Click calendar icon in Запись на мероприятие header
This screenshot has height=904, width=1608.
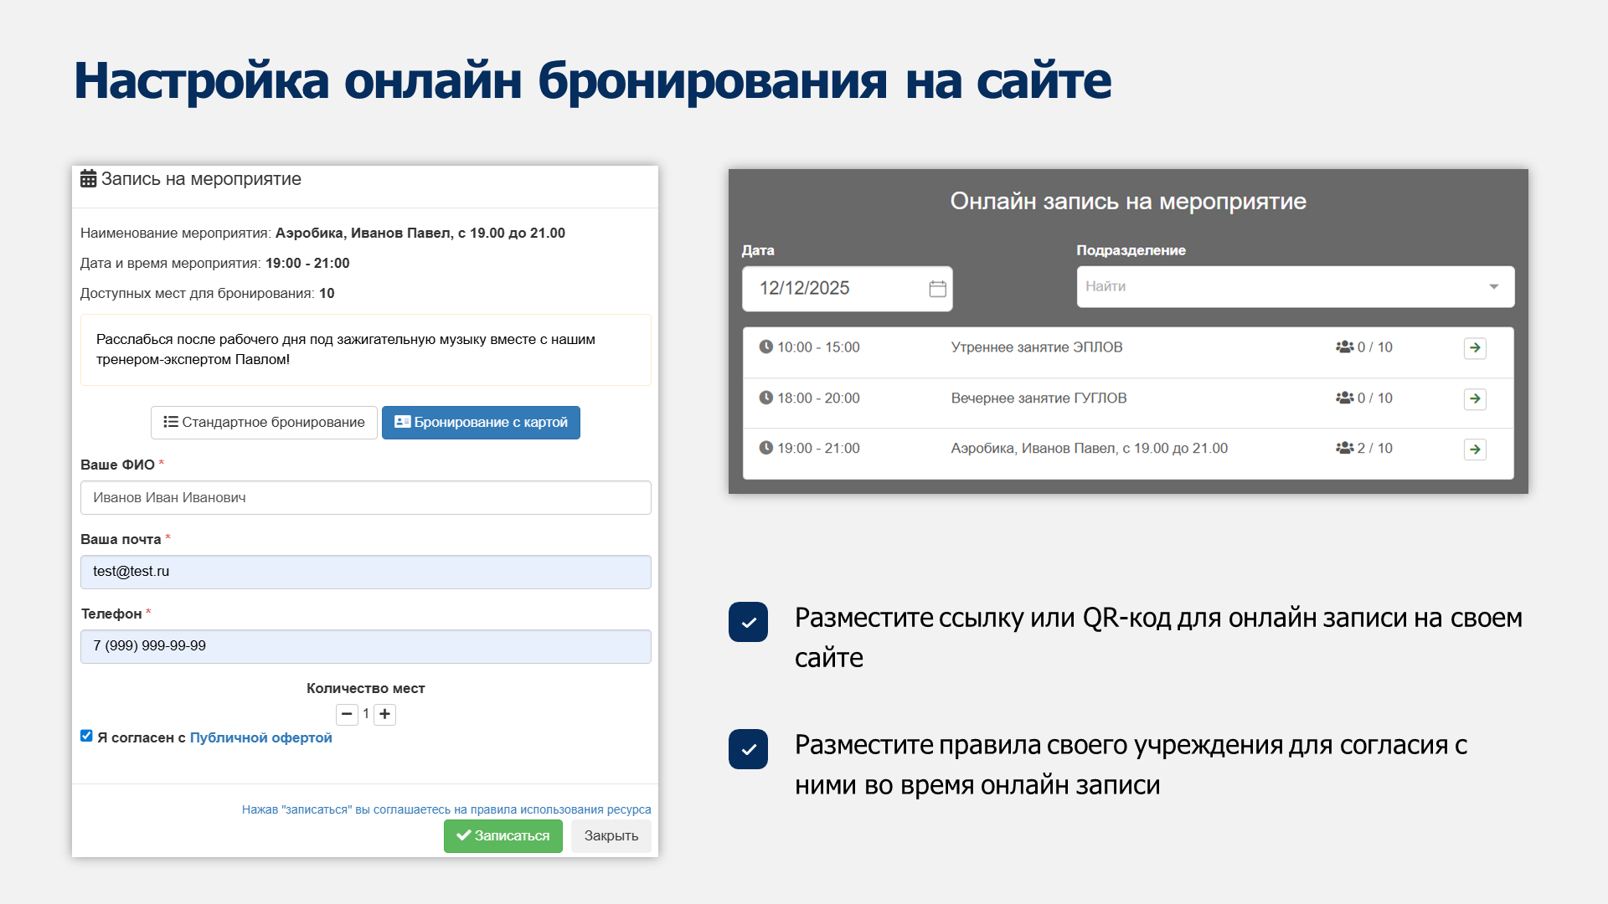coord(88,179)
